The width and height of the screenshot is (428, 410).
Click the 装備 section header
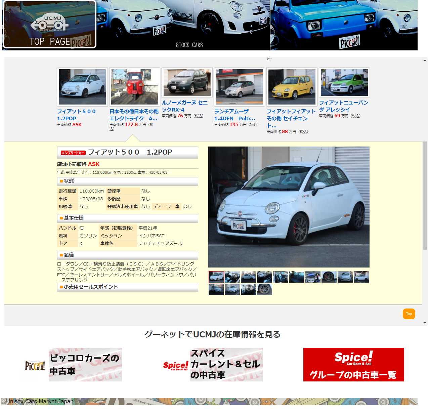(128, 255)
